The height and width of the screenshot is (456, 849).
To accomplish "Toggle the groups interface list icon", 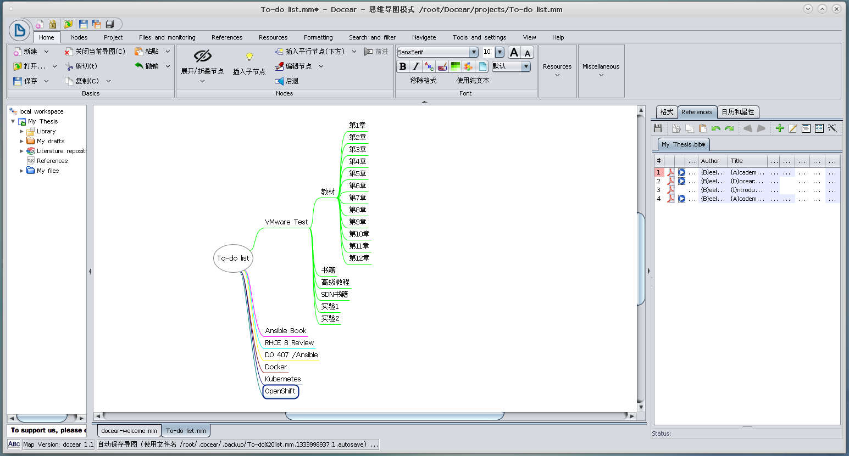I will point(819,128).
